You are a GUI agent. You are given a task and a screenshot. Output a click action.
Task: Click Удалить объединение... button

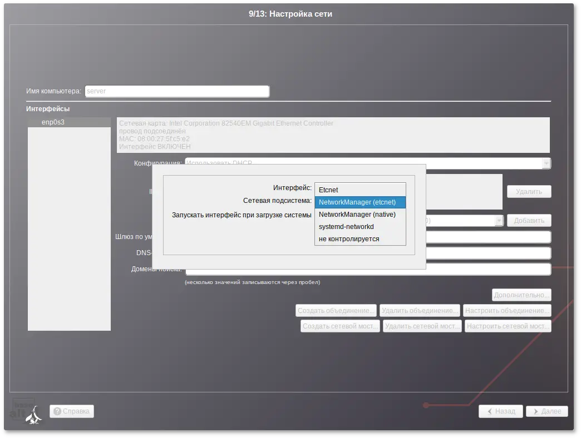pyautogui.click(x=420, y=310)
